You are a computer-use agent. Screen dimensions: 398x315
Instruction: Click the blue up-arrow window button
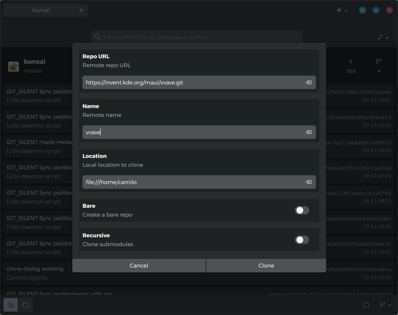[376, 10]
